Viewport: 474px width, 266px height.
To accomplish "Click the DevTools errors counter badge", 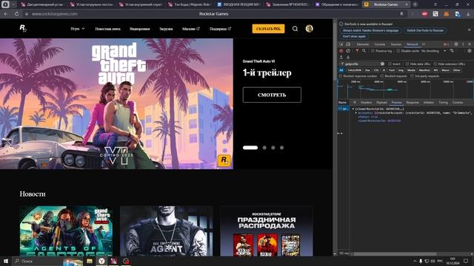I will click(446, 44).
